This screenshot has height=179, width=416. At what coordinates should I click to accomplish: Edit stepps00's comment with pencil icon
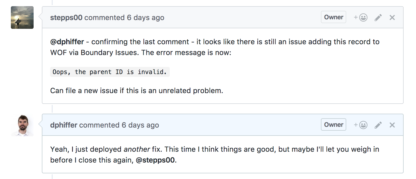click(378, 17)
